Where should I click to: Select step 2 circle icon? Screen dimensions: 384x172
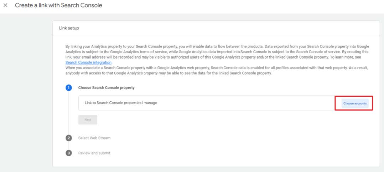point(69,138)
